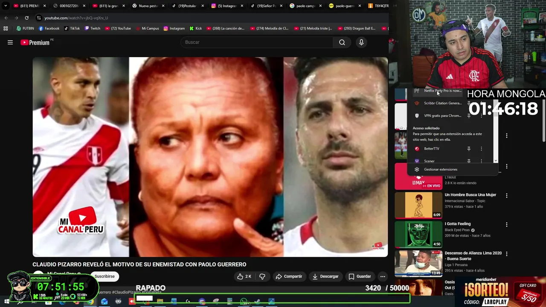Open options menu for I Gotta Feeling video
Screen dimensions: 546x307
pyautogui.click(x=507, y=225)
